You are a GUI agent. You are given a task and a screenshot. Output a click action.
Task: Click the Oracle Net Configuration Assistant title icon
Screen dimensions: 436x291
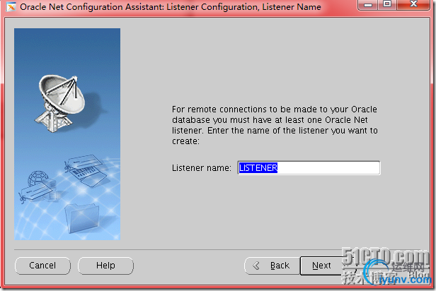(x=11, y=6)
